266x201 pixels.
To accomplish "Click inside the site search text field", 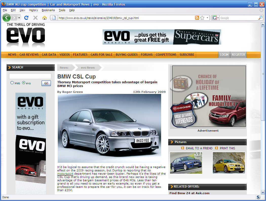I will coord(30,76).
